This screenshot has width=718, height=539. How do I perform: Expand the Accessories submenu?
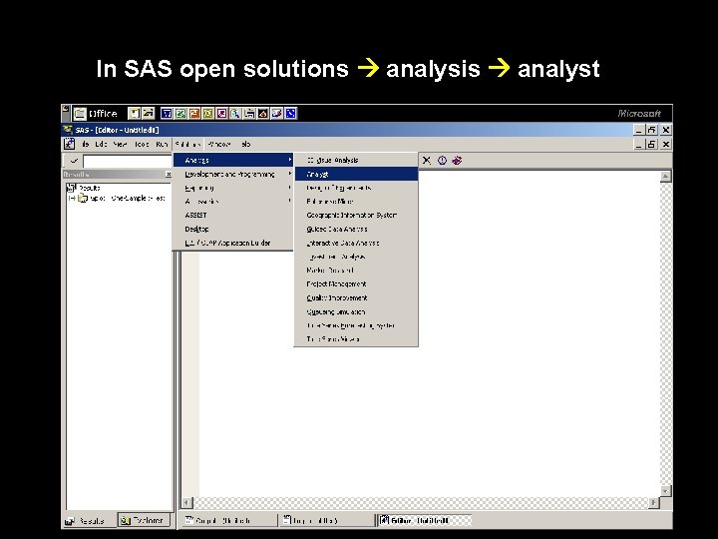233,202
